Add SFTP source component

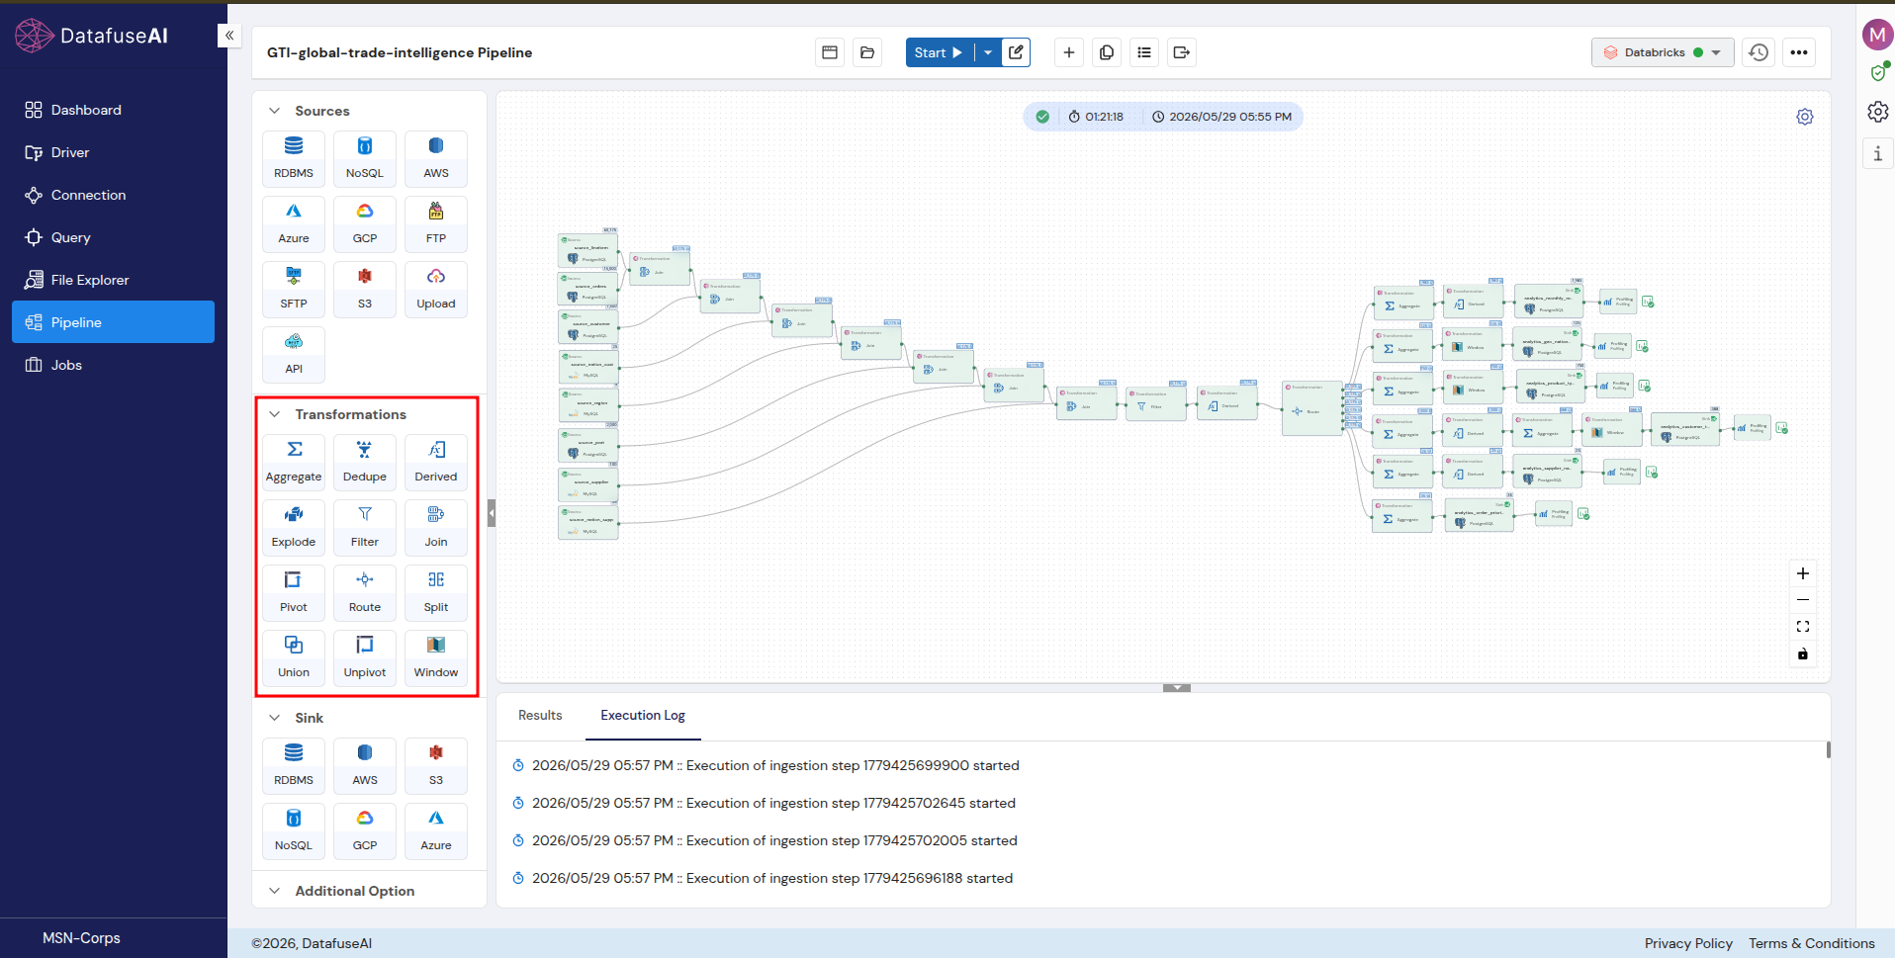click(294, 289)
